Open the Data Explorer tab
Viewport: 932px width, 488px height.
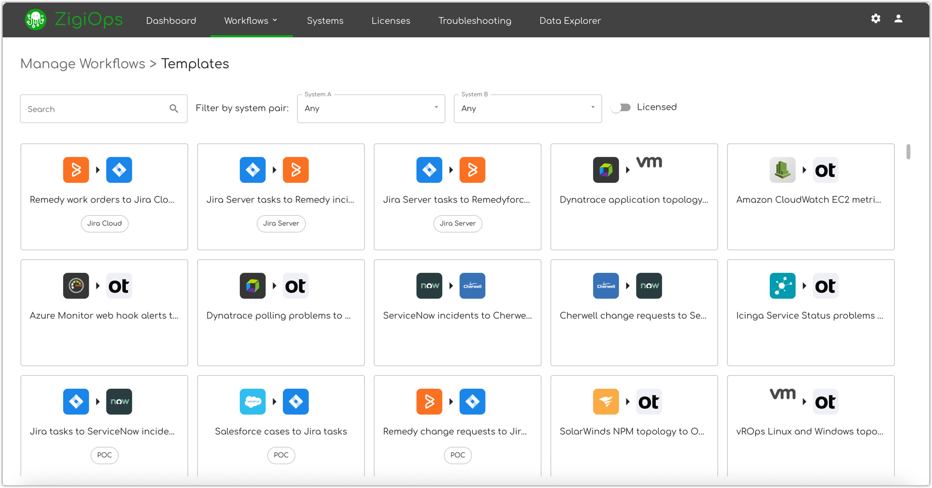[570, 20]
